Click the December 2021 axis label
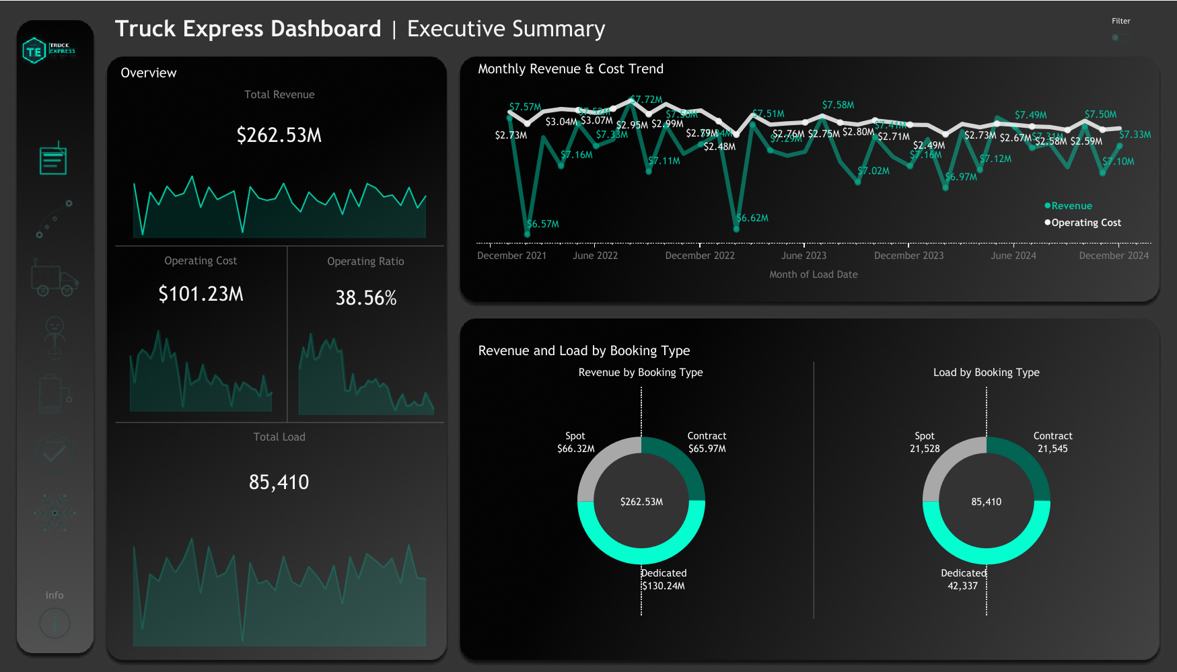1177x672 pixels. click(511, 256)
